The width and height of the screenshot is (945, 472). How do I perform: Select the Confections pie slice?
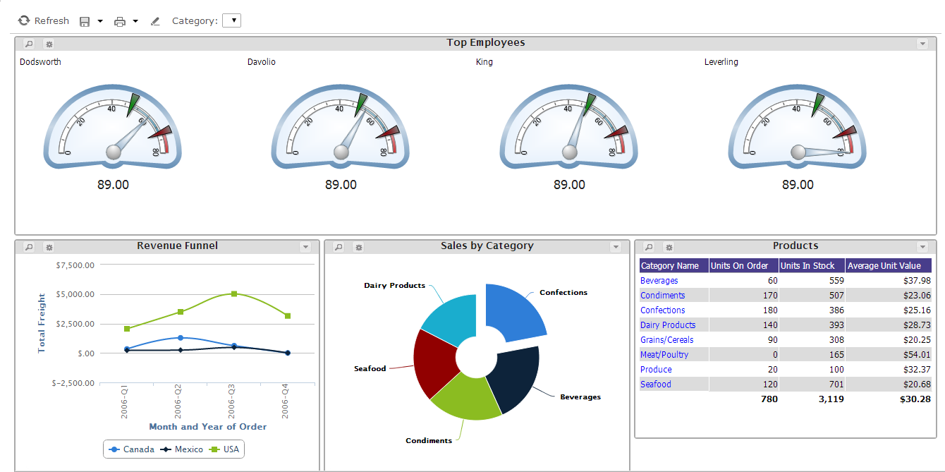516,310
